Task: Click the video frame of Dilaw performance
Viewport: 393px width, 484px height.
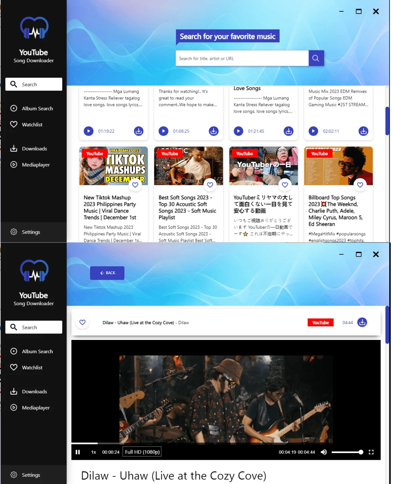Action: tap(226, 399)
